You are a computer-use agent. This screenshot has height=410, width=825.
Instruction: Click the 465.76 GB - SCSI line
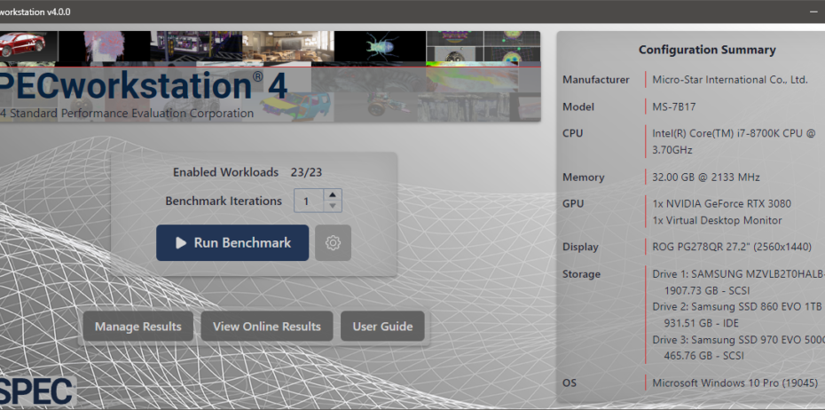pyautogui.click(x=704, y=356)
